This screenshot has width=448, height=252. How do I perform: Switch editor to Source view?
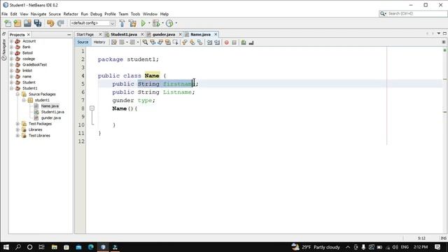83,42
